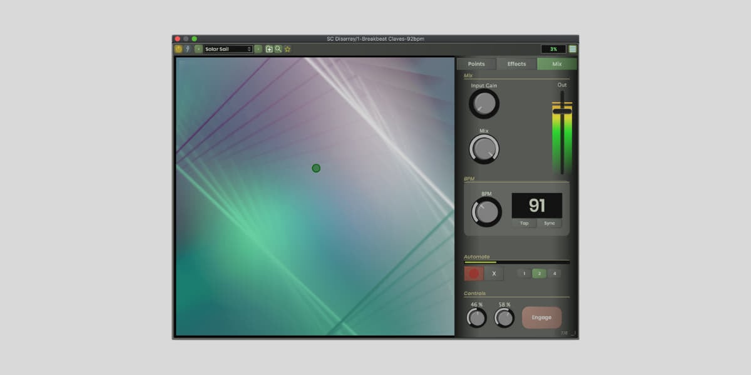Go to the previous preset arrow
The height and width of the screenshot is (375, 751).
(x=198, y=49)
